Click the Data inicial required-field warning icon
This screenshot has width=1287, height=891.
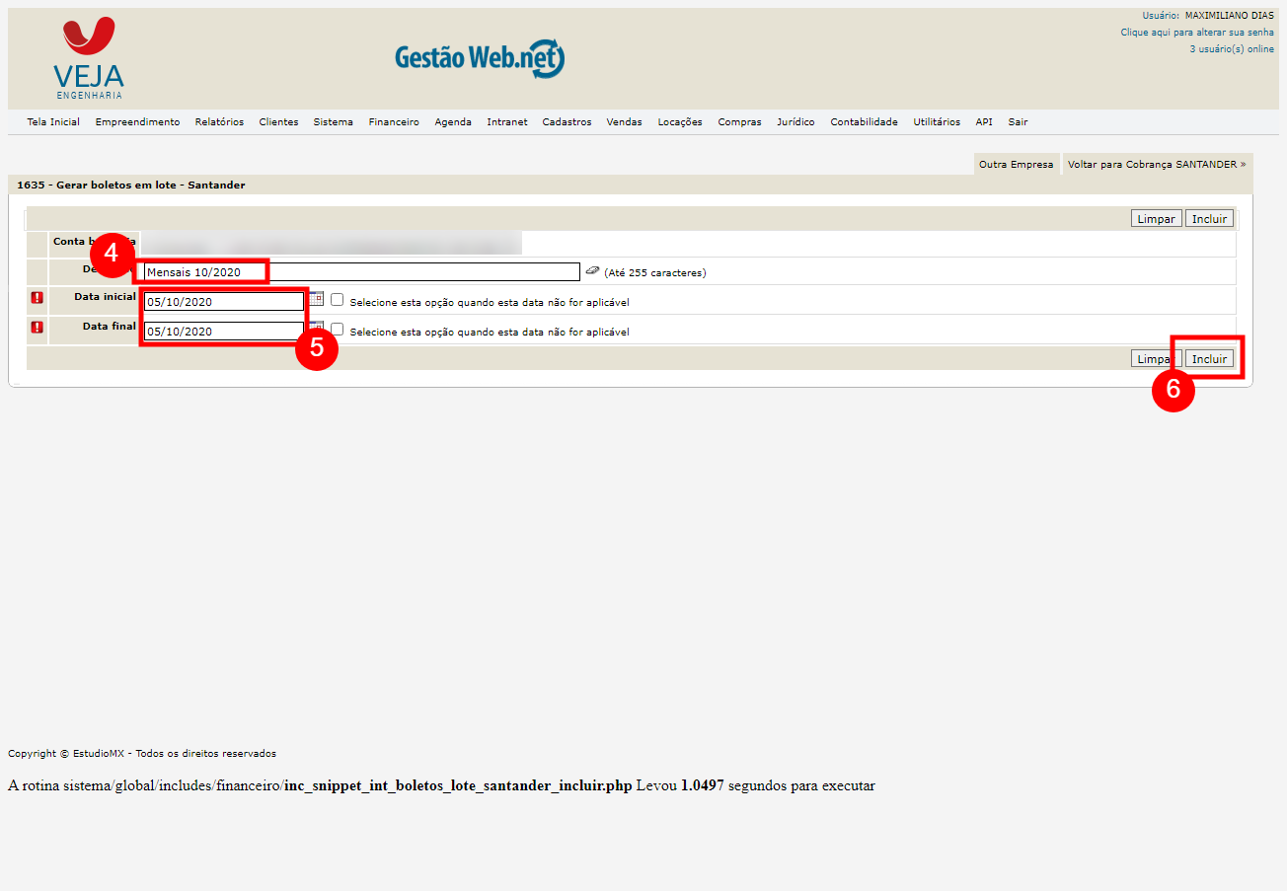[38, 298]
